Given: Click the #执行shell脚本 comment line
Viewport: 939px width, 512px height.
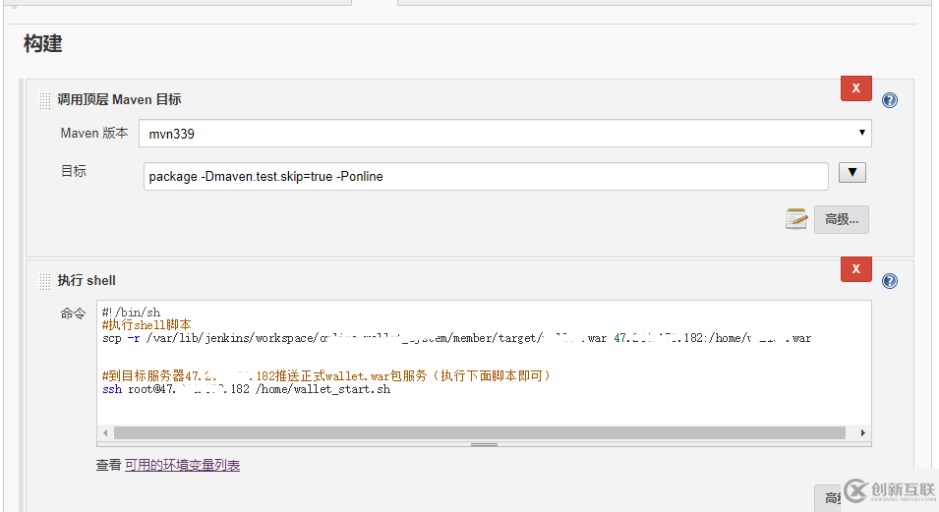Looking at the screenshot, I should pos(147,325).
